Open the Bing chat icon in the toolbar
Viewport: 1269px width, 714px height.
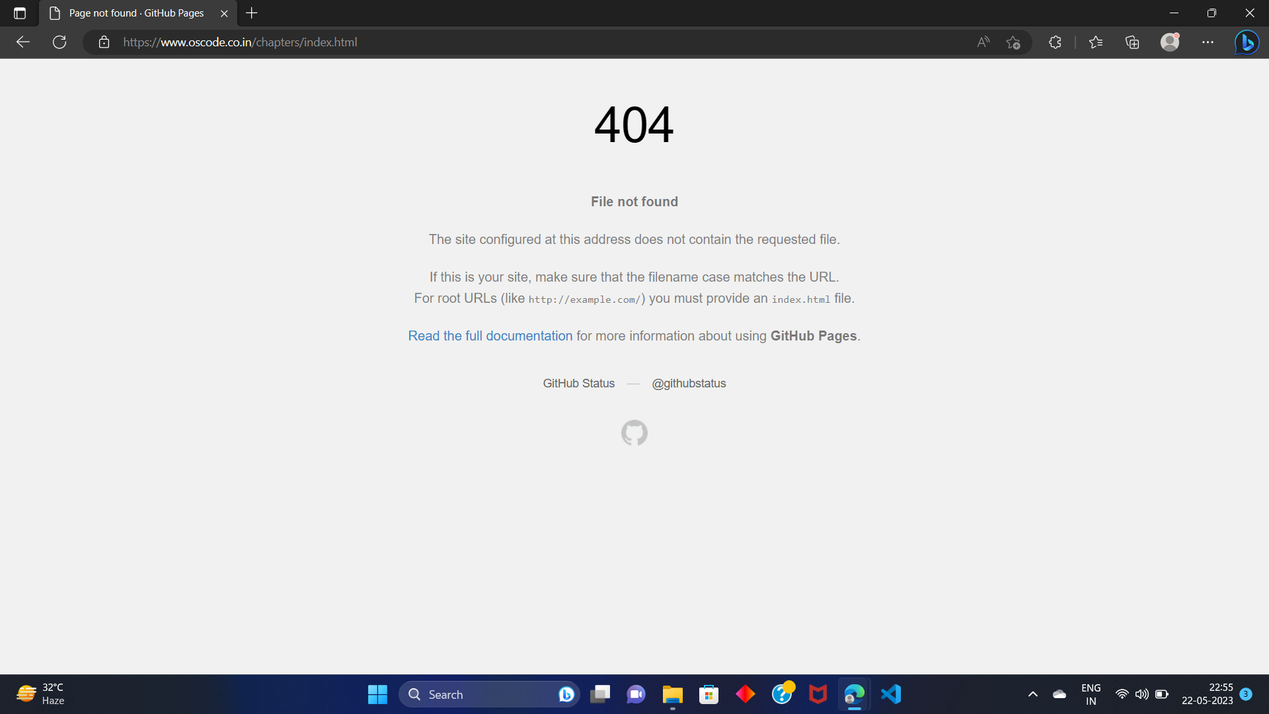point(1247,42)
